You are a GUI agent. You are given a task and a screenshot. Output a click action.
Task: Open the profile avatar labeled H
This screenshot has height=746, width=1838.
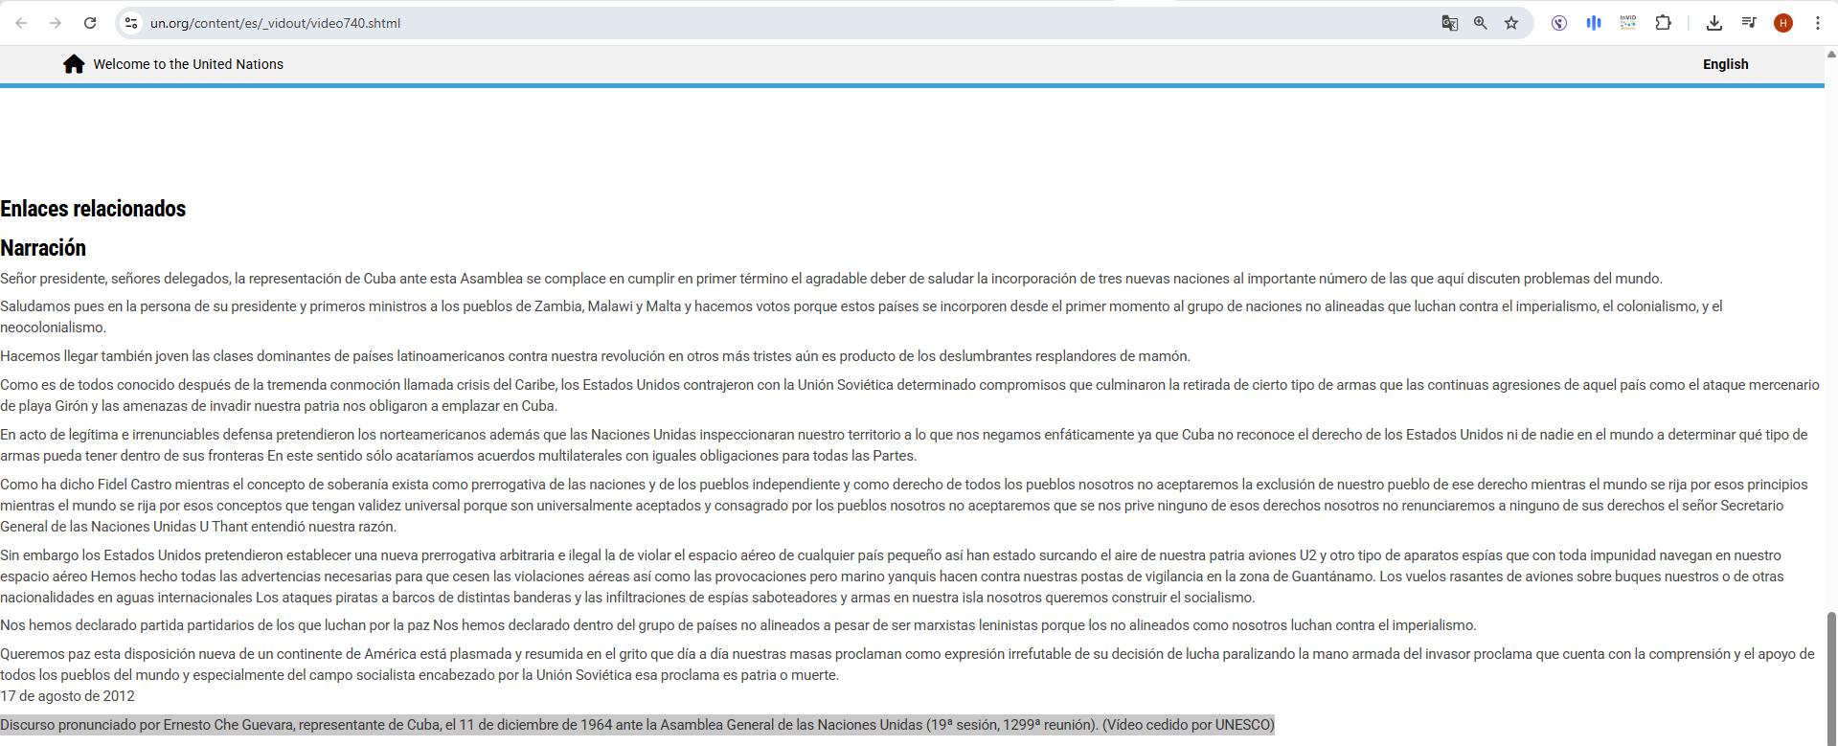(x=1783, y=23)
